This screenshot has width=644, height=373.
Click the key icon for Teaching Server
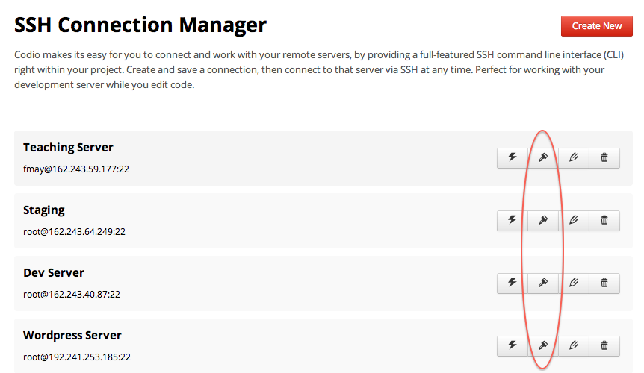click(543, 158)
